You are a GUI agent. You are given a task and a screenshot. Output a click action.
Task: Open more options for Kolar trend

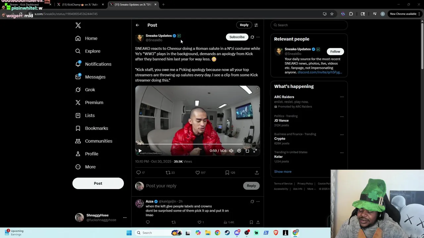[x=342, y=153]
